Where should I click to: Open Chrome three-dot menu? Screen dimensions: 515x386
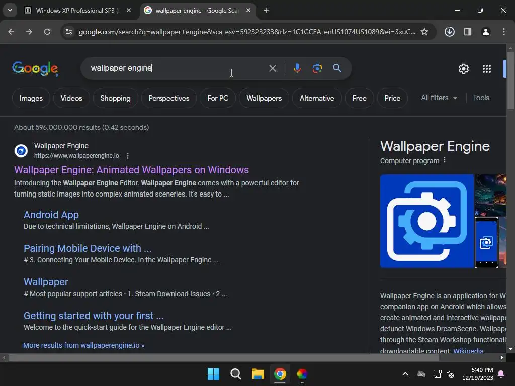503,32
